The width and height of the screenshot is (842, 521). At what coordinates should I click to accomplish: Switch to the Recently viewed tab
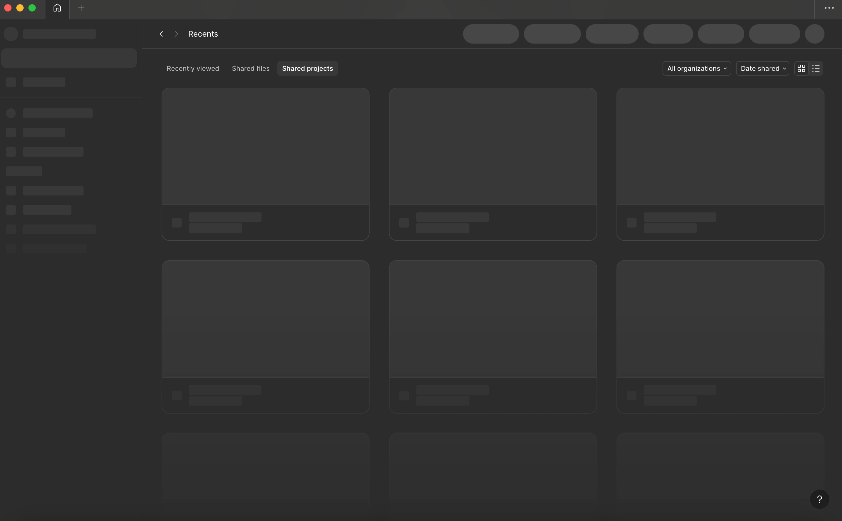pyautogui.click(x=193, y=68)
